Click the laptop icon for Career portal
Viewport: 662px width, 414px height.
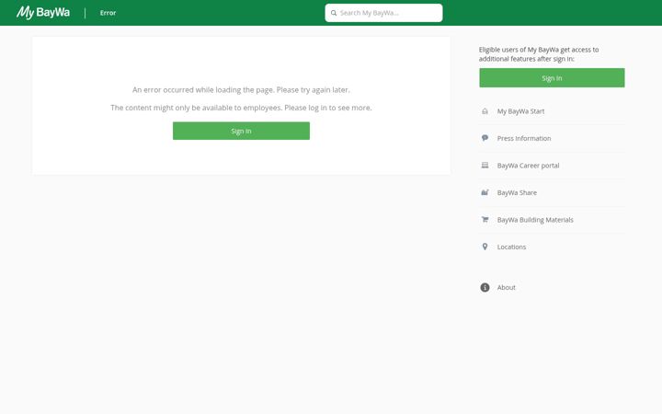[485, 166]
